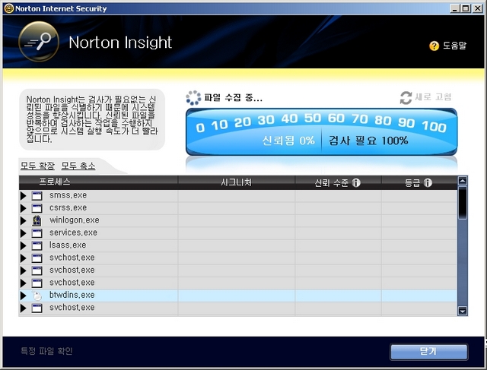
Task: Select the smss.exe text
Action: 68,195
